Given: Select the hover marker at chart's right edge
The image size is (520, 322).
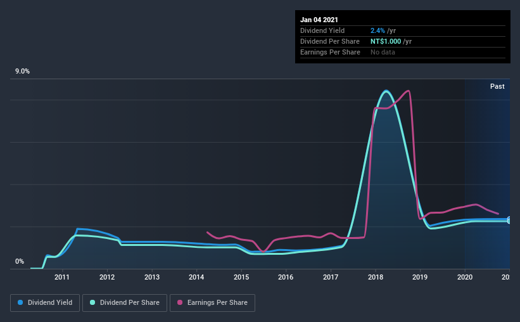Looking at the screenshot, I should click(509, 220).
